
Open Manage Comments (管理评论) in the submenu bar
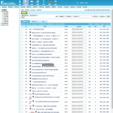click(29, 7)
